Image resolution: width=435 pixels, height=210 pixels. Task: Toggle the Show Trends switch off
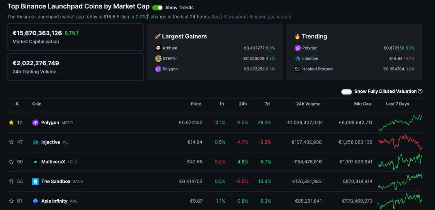(x=158, y=7)
